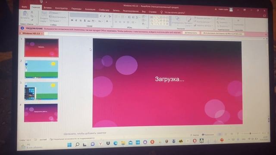Screen dimensions: 276x155
Task: Open the font name combo box
Action: 80,15
